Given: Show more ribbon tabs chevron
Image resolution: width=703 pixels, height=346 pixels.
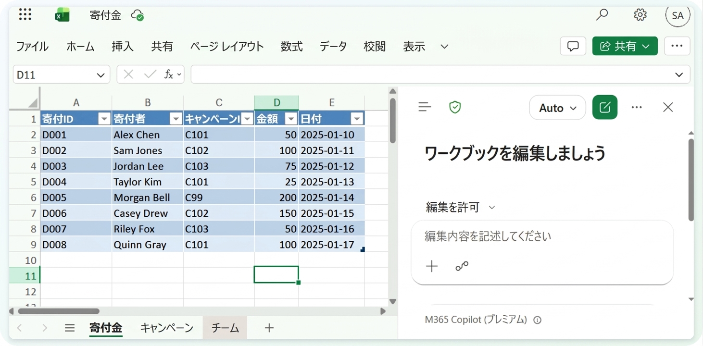Looking at the screenshot, I should click(444, 47).
